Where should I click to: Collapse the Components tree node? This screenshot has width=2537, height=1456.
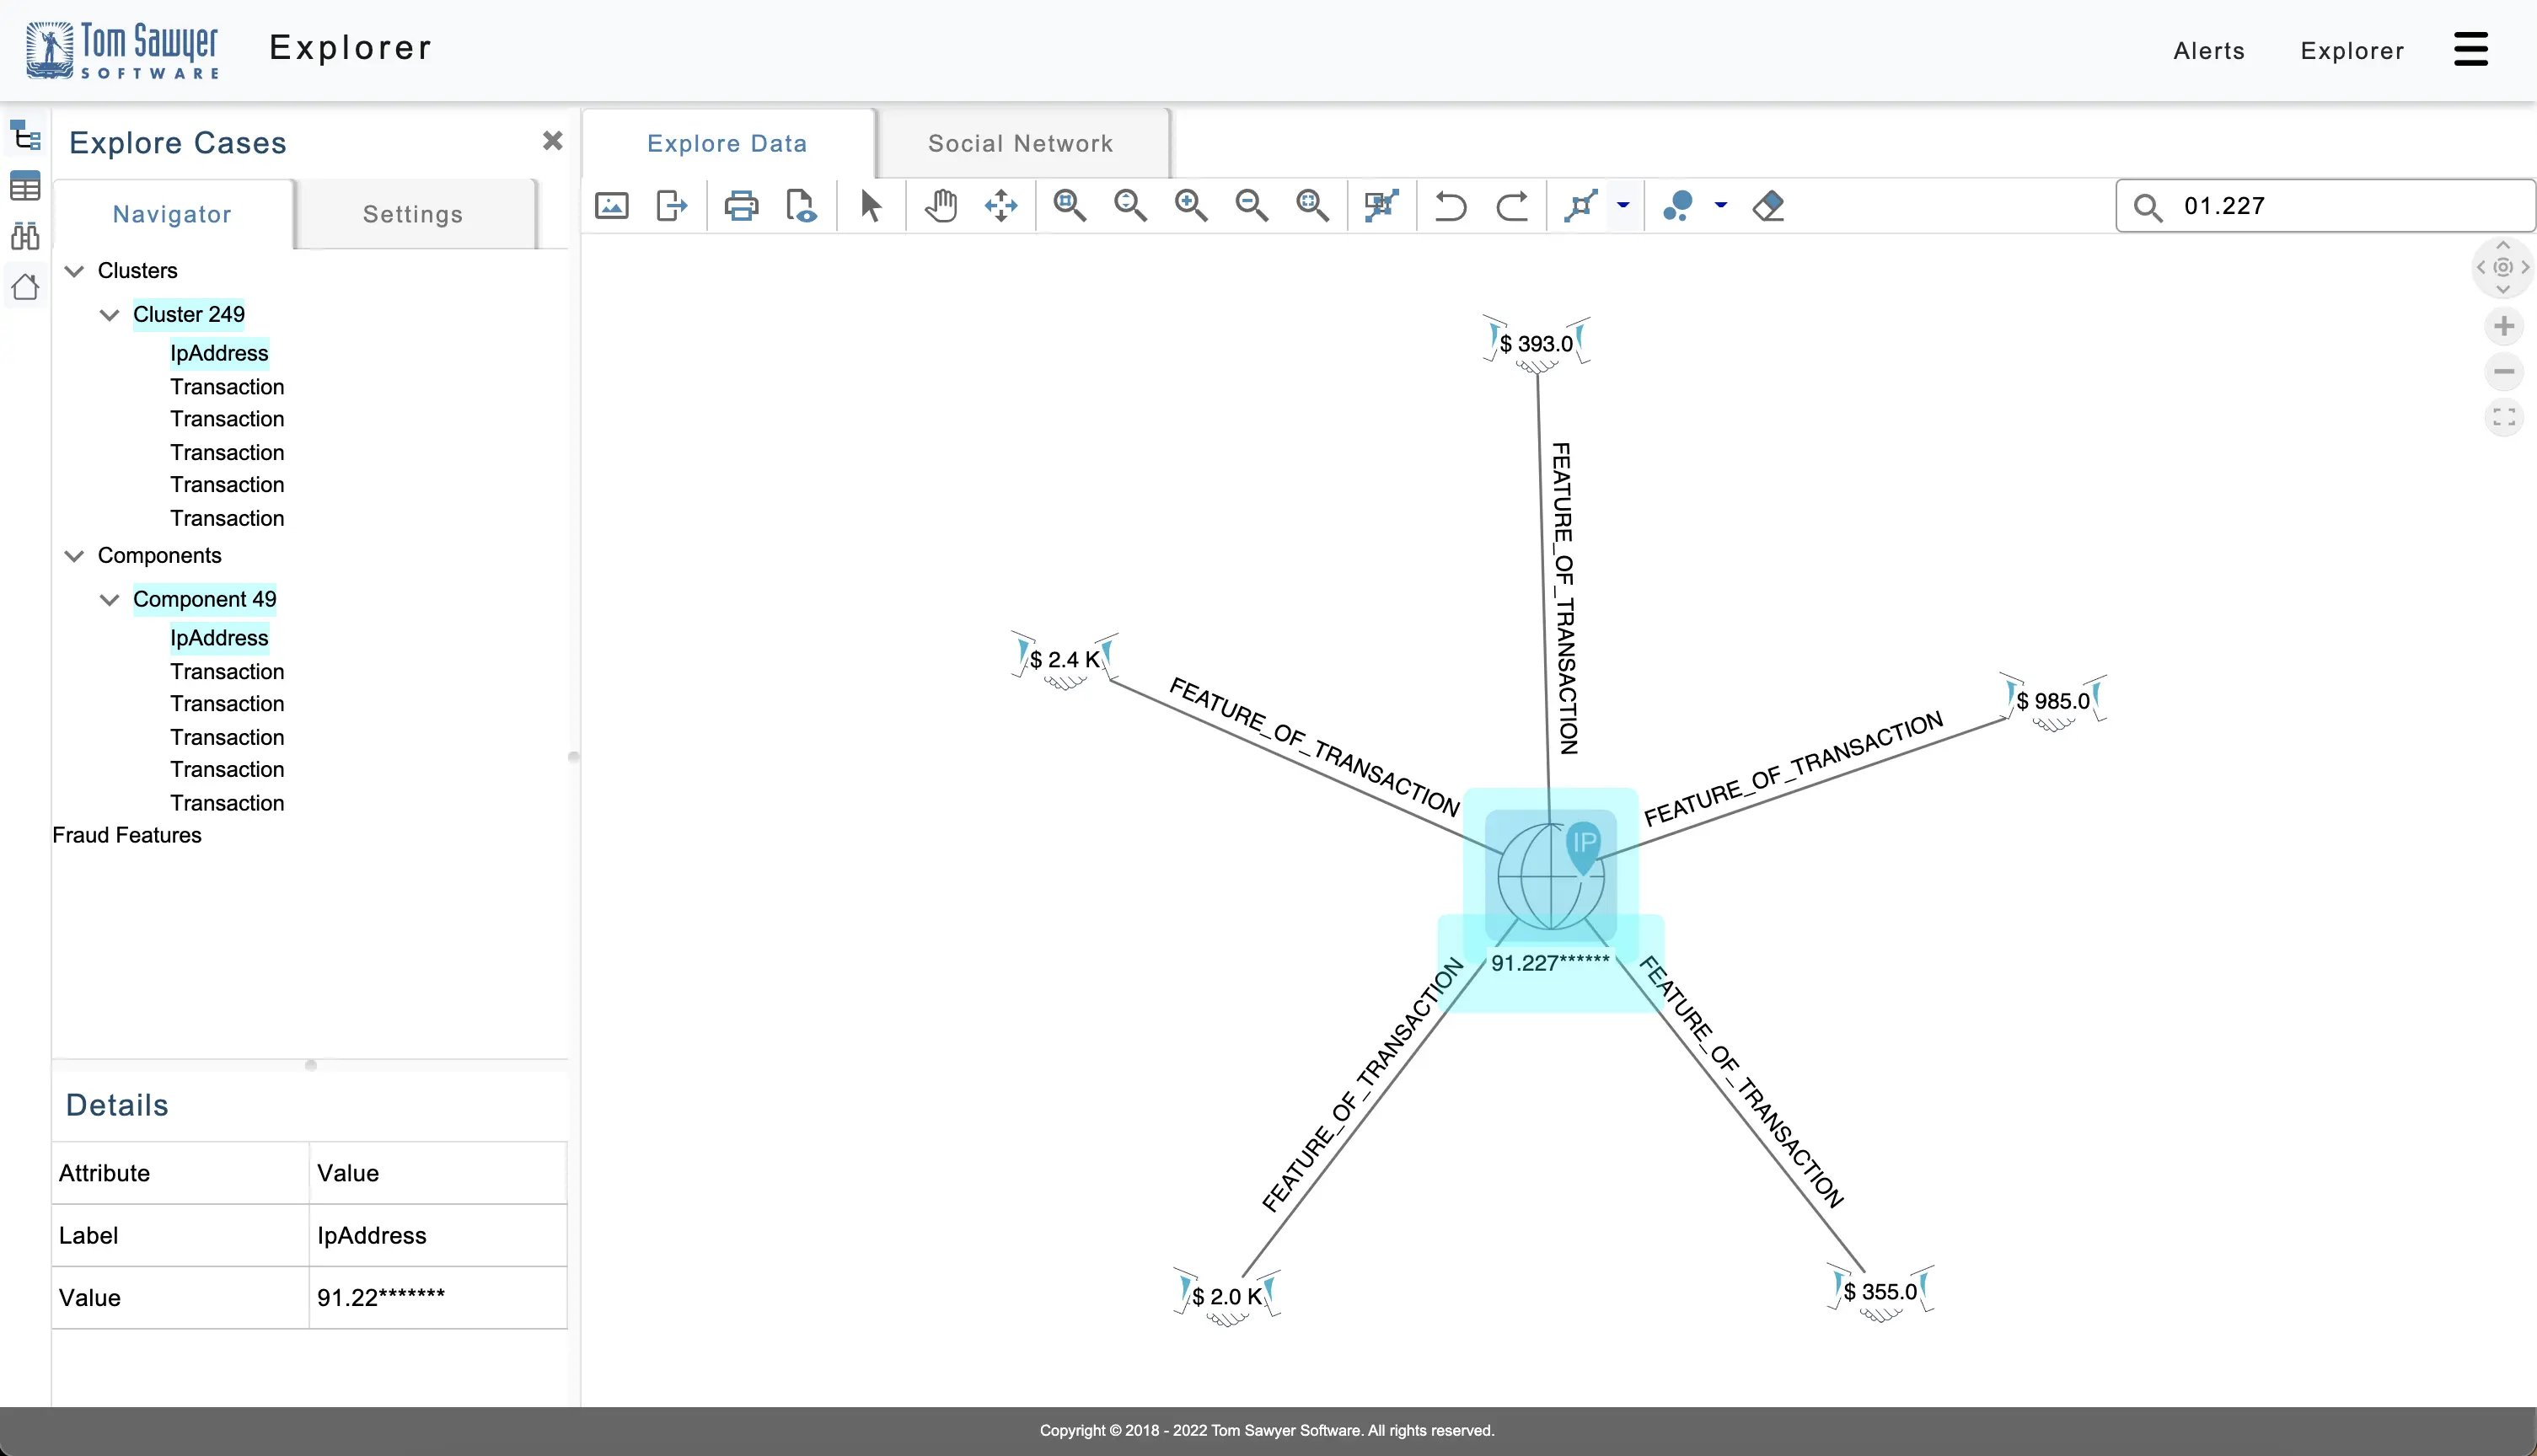(74, 556)
